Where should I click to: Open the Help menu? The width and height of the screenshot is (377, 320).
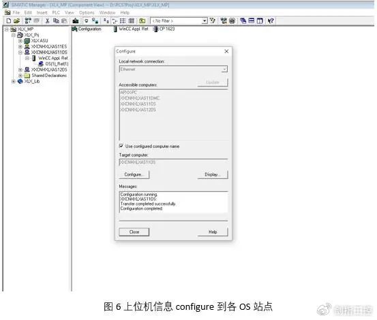pyautogui.click(x=125, y=12)
